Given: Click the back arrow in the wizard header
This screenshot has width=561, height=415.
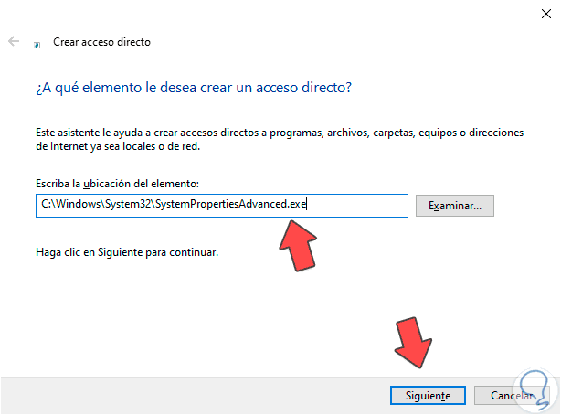Looking at the screenshot, I should (x=14, y=42).
